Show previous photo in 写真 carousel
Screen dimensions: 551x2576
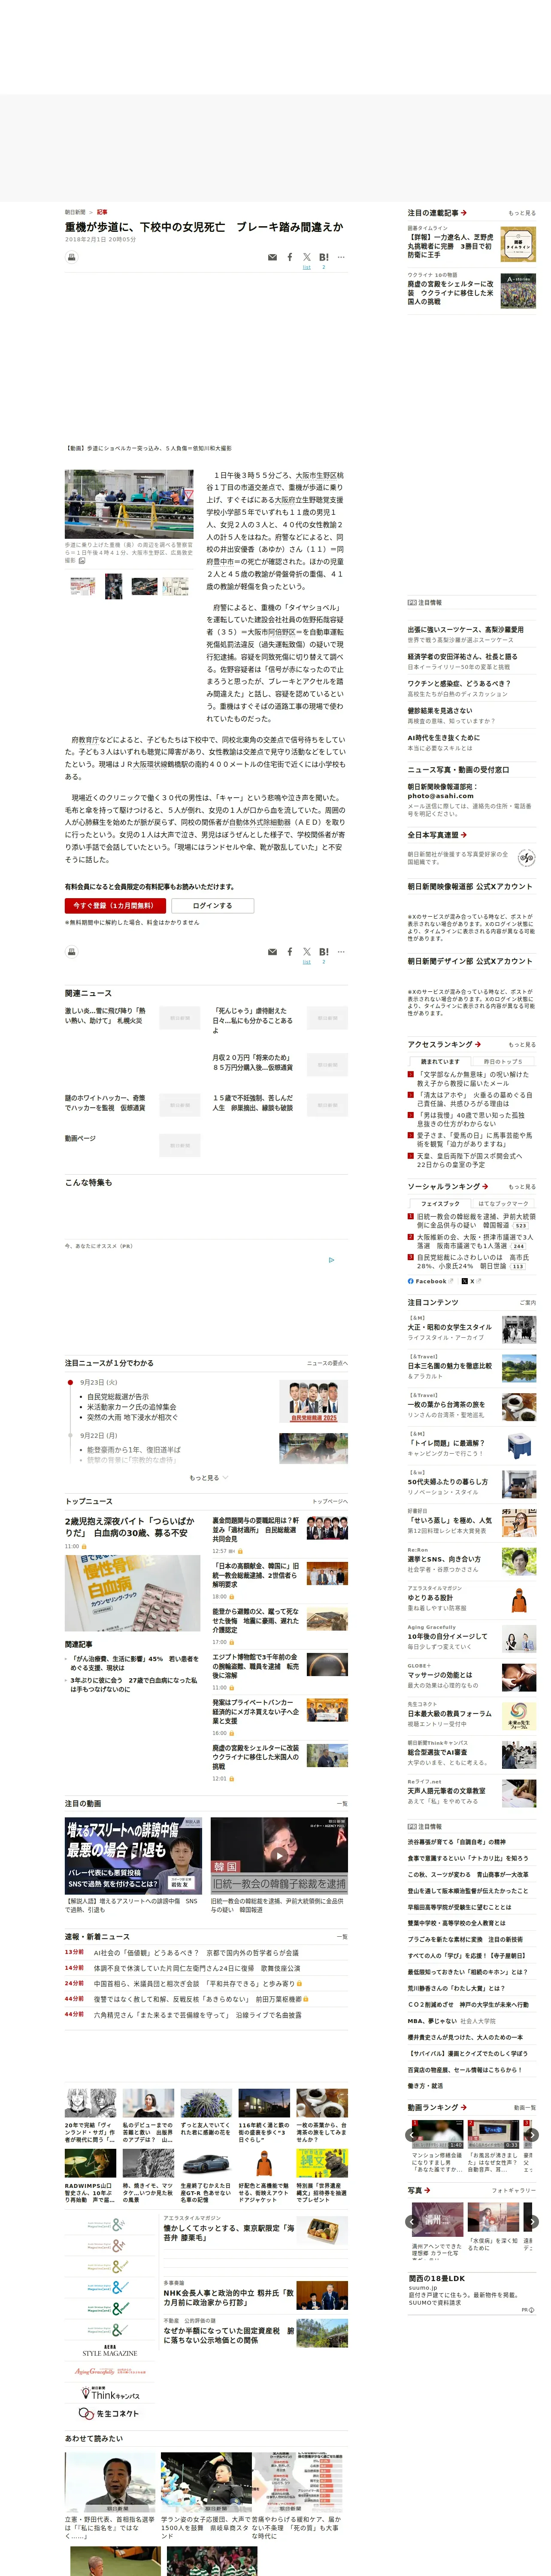tap(412, 2222)
